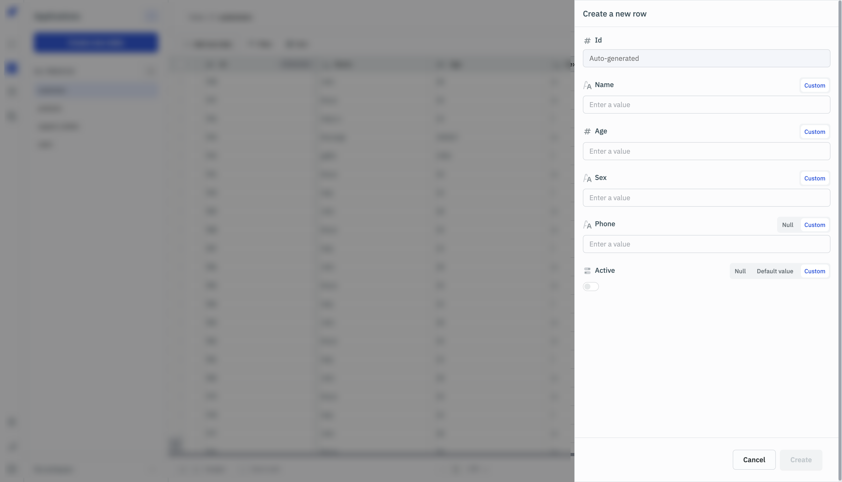Click into the Sex value field
Screen dimensions: 842x482
tap(706, 198)
